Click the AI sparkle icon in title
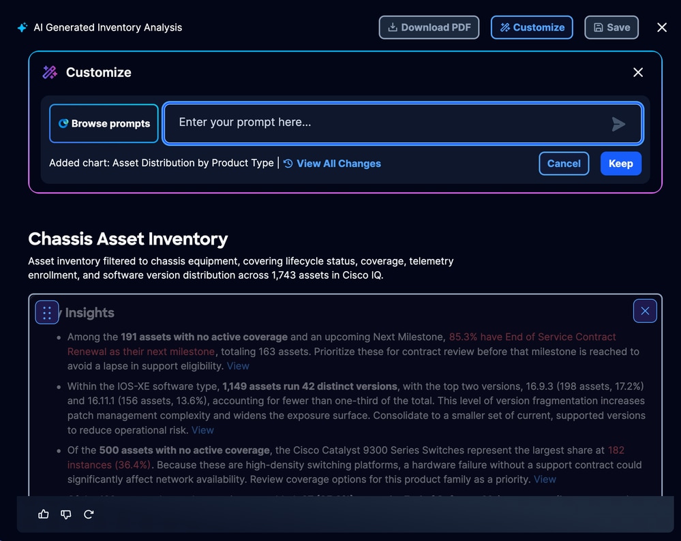 [22, 27]
